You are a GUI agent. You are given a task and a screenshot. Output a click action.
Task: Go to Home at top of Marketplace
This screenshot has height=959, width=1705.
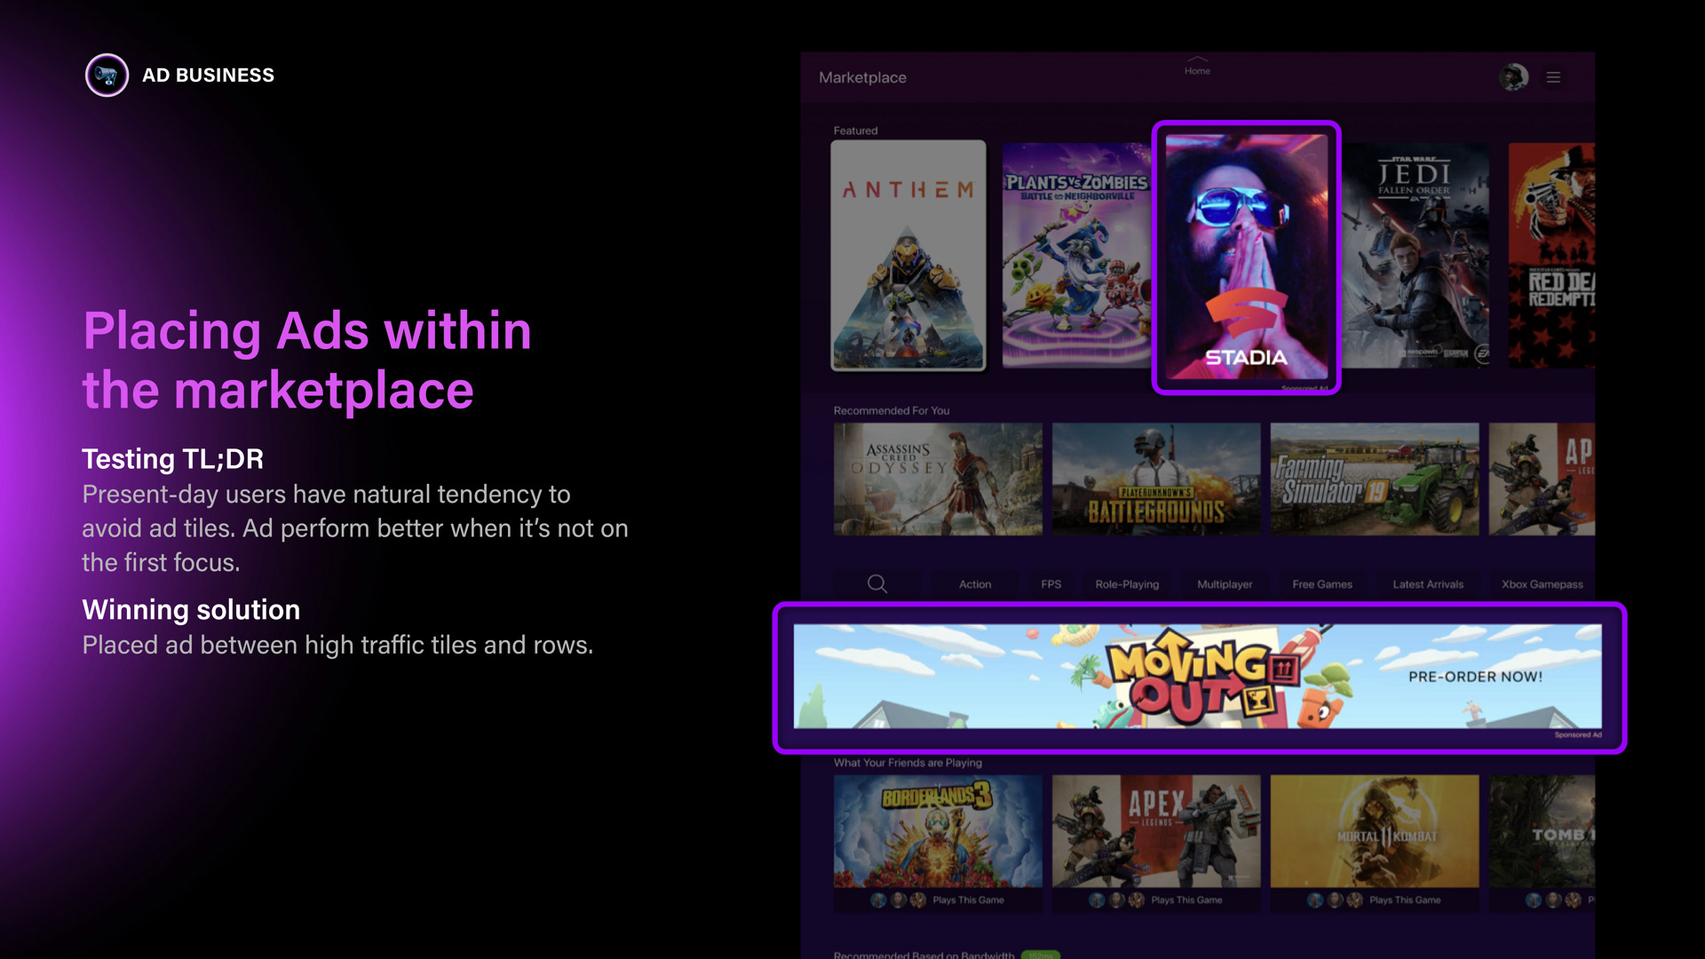coord(1197,67)
